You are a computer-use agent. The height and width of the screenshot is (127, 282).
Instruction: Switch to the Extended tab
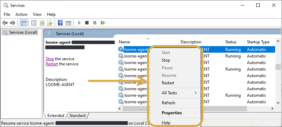point(56,116)
